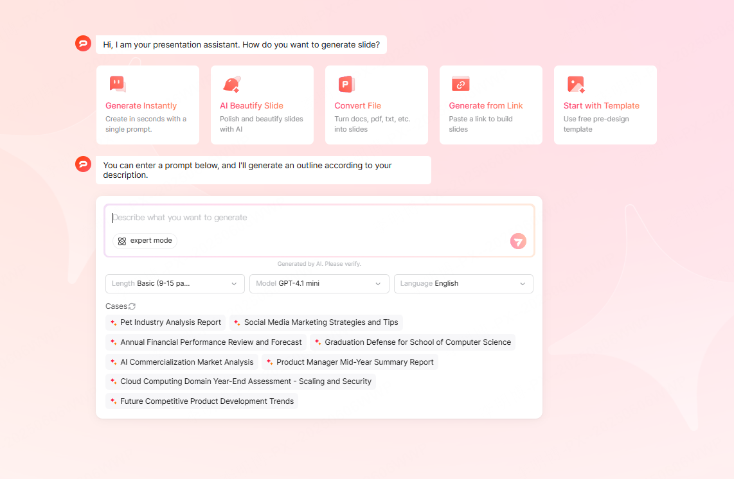
Task: Open Convert File via its P icon
Action: 346,83
